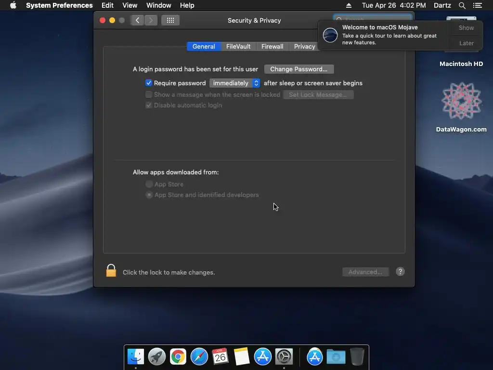The height and width of the screenshot is (370, 493).
Task: Click Set Lock Message button
Action: [x=318, y=95]
